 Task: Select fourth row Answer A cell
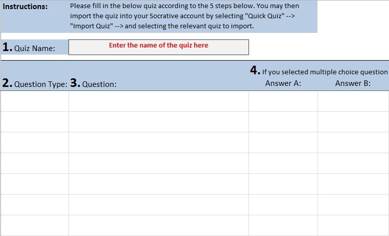tap(284, 163)
